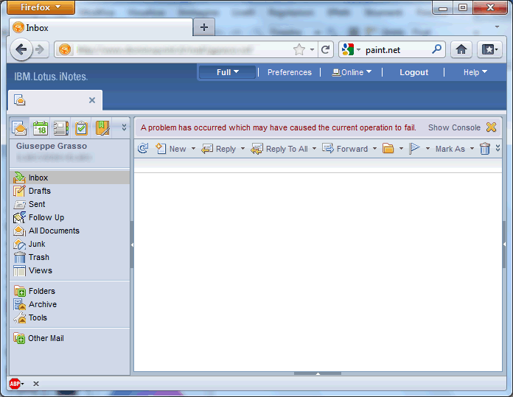The width and height of the screenshot is (513, 397).
Task: Click Show Console link
Action: tap(454, 127)
